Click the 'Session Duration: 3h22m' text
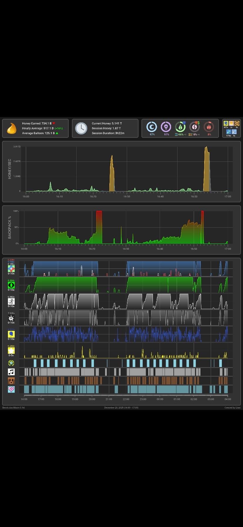The image size is (243, 527). point(108,133)
